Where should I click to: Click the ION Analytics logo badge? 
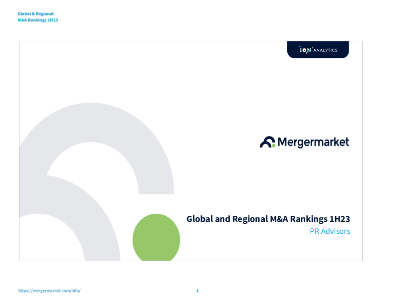318,50
